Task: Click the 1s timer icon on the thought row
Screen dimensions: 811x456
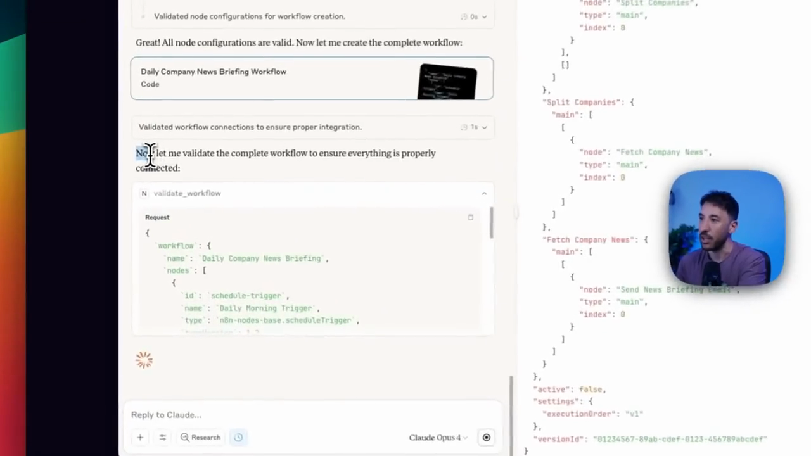Action: (x=464, y=127)
